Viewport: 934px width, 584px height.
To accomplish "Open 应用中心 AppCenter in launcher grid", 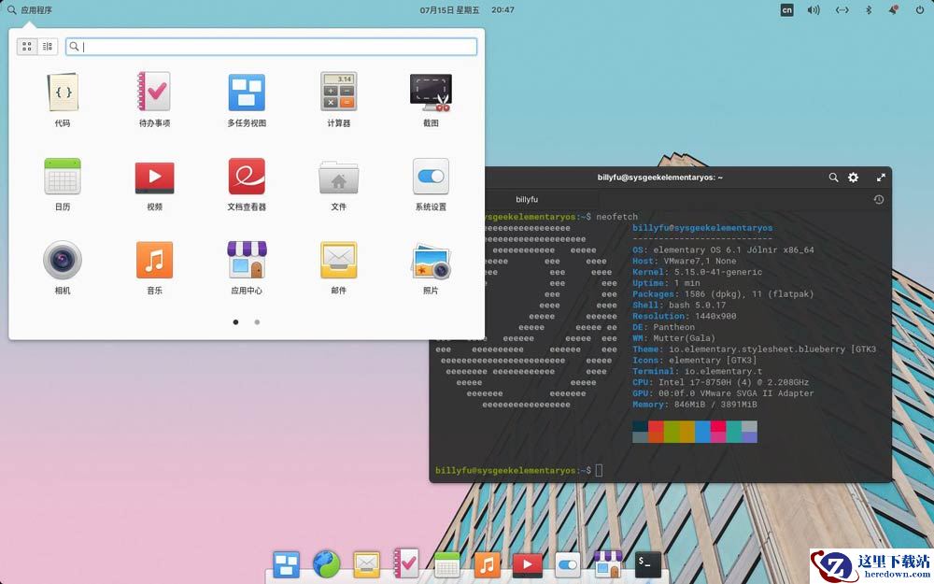I will (247, 267).
